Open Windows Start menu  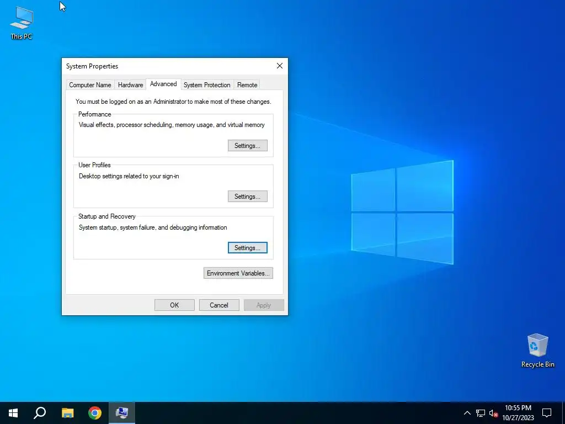(13, 413)
